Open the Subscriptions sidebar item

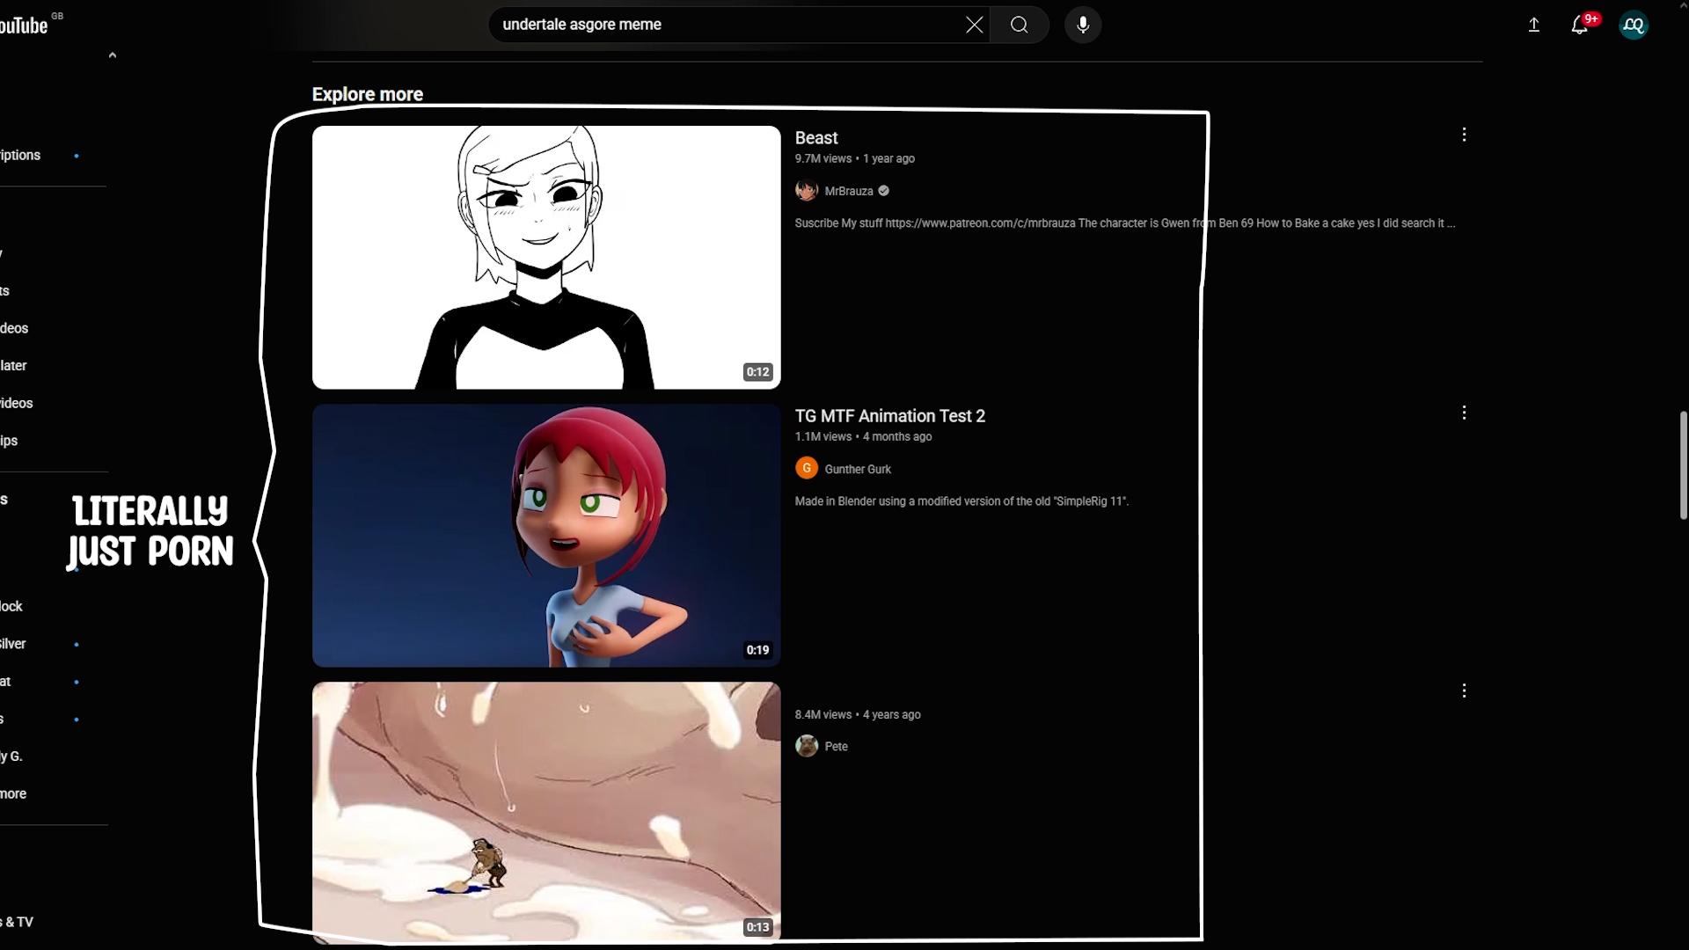point(20,155)
